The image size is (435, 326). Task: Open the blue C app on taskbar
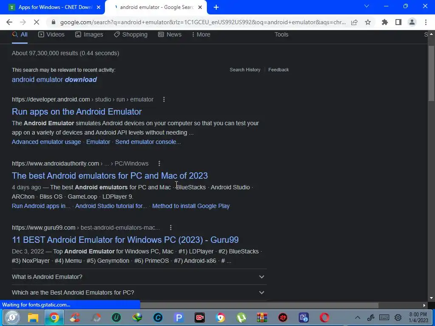[158, 318]
